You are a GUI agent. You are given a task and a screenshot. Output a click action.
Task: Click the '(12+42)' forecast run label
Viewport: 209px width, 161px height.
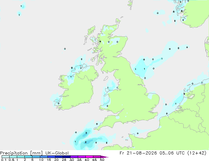click(x=197, y=153)
